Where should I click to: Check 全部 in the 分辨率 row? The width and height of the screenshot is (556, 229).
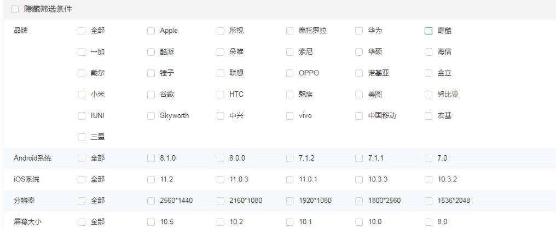click(x=82, y=201)
